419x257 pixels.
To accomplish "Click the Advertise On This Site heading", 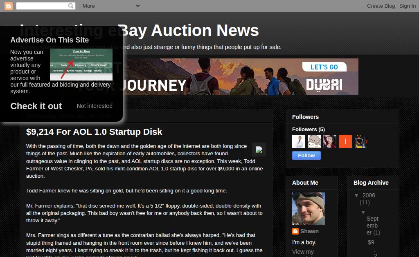I will pos(50,40).
